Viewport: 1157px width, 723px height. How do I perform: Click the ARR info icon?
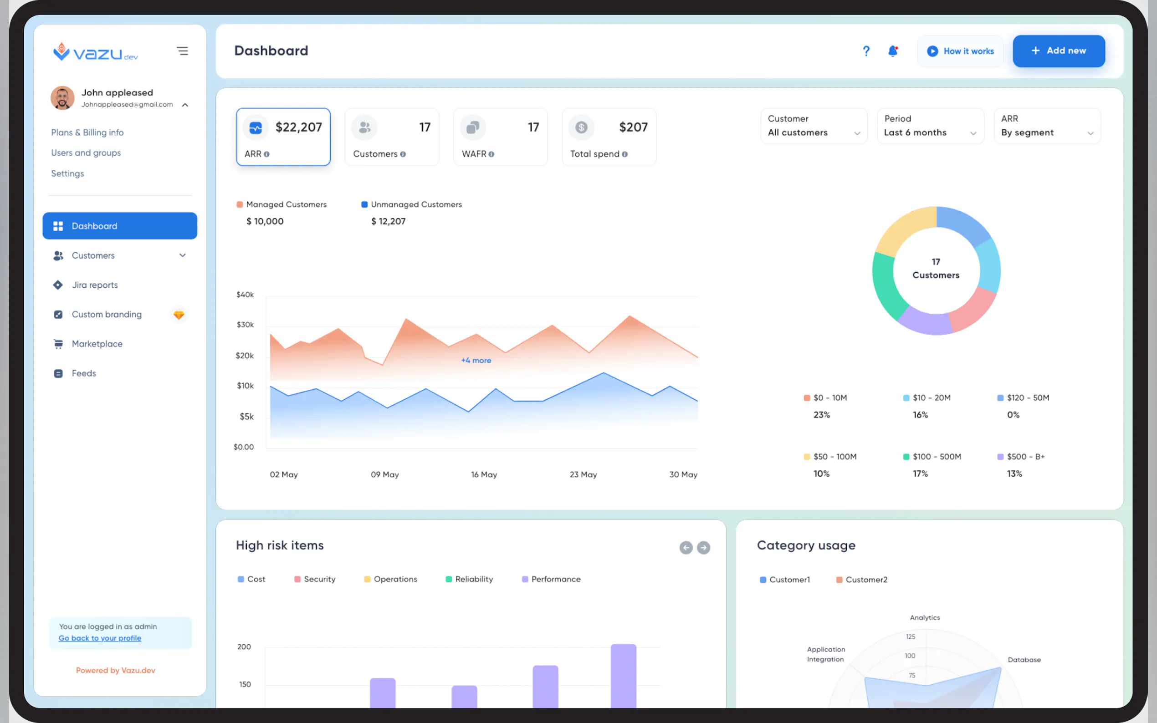(x=266, y=154)
